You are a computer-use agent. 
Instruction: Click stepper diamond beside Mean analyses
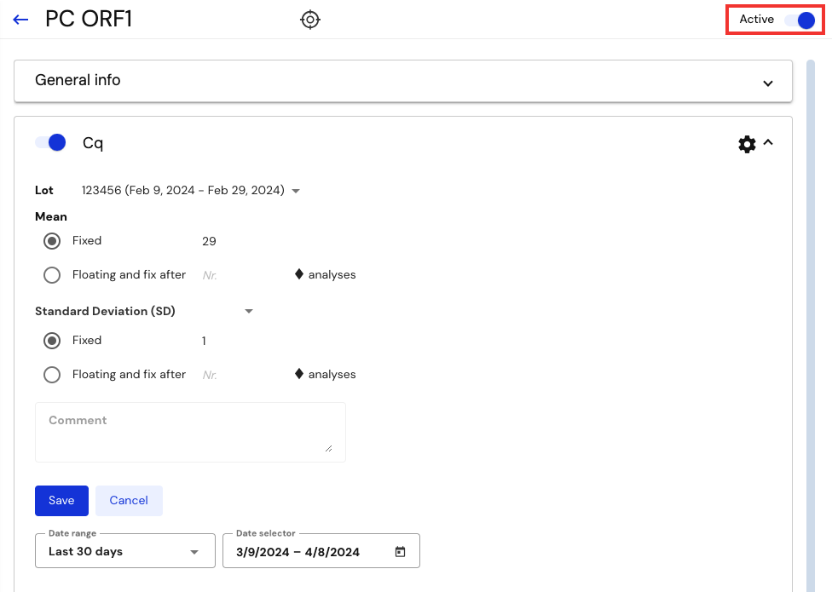(298, 274)
